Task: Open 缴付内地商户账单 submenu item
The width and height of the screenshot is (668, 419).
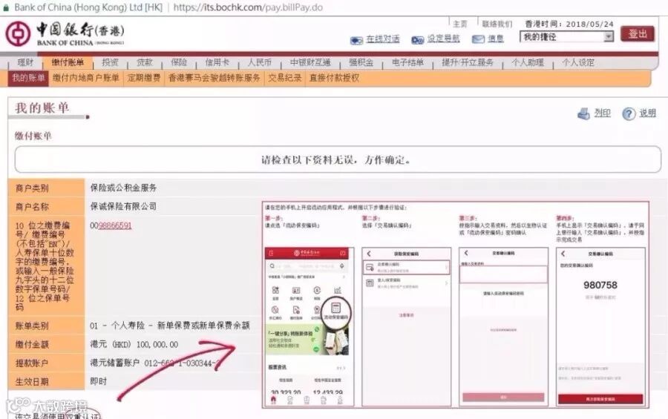Action: pos(86,78)
